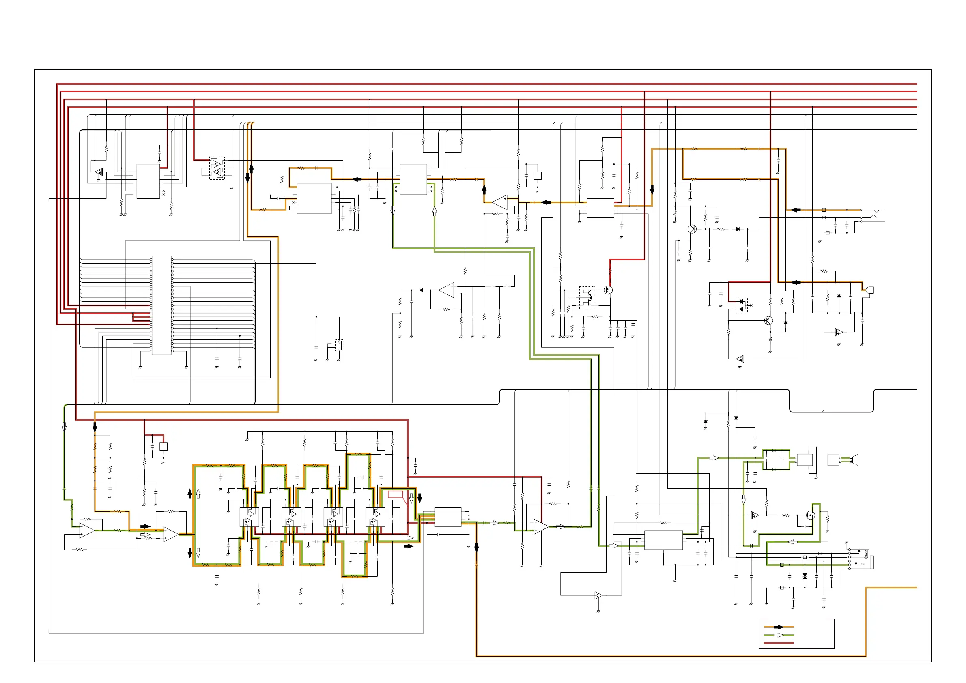Viewport: 966px width, 683px height.
Task: Select the plain red line in the legend
Action: [x=779, y=643]
